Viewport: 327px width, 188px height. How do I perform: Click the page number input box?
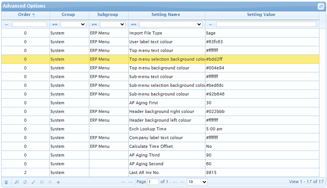(x=153, y=182)
